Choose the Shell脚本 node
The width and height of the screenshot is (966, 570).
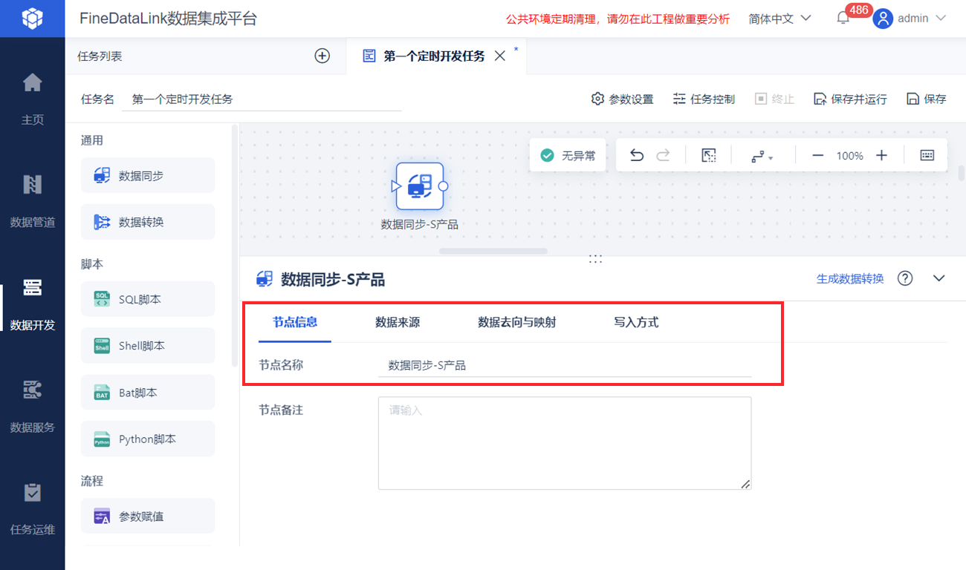pyautogui.click(x=148, y=345)
